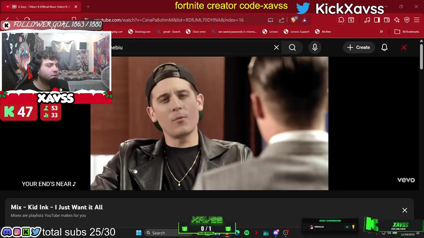Click the YouTube search magnifier button
424x238 pixels.
(x=292, y=47)
